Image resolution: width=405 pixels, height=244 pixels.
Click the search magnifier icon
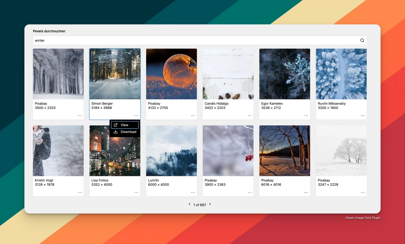point(362,40)
